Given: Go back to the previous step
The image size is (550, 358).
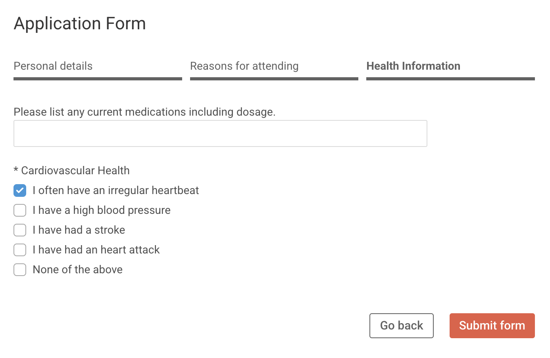Looking at the screenshot, I should [402, 326].
